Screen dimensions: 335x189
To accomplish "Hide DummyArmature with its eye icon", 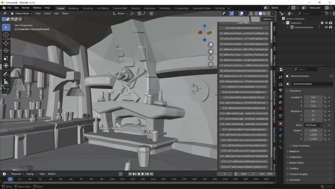I will 326,27.
